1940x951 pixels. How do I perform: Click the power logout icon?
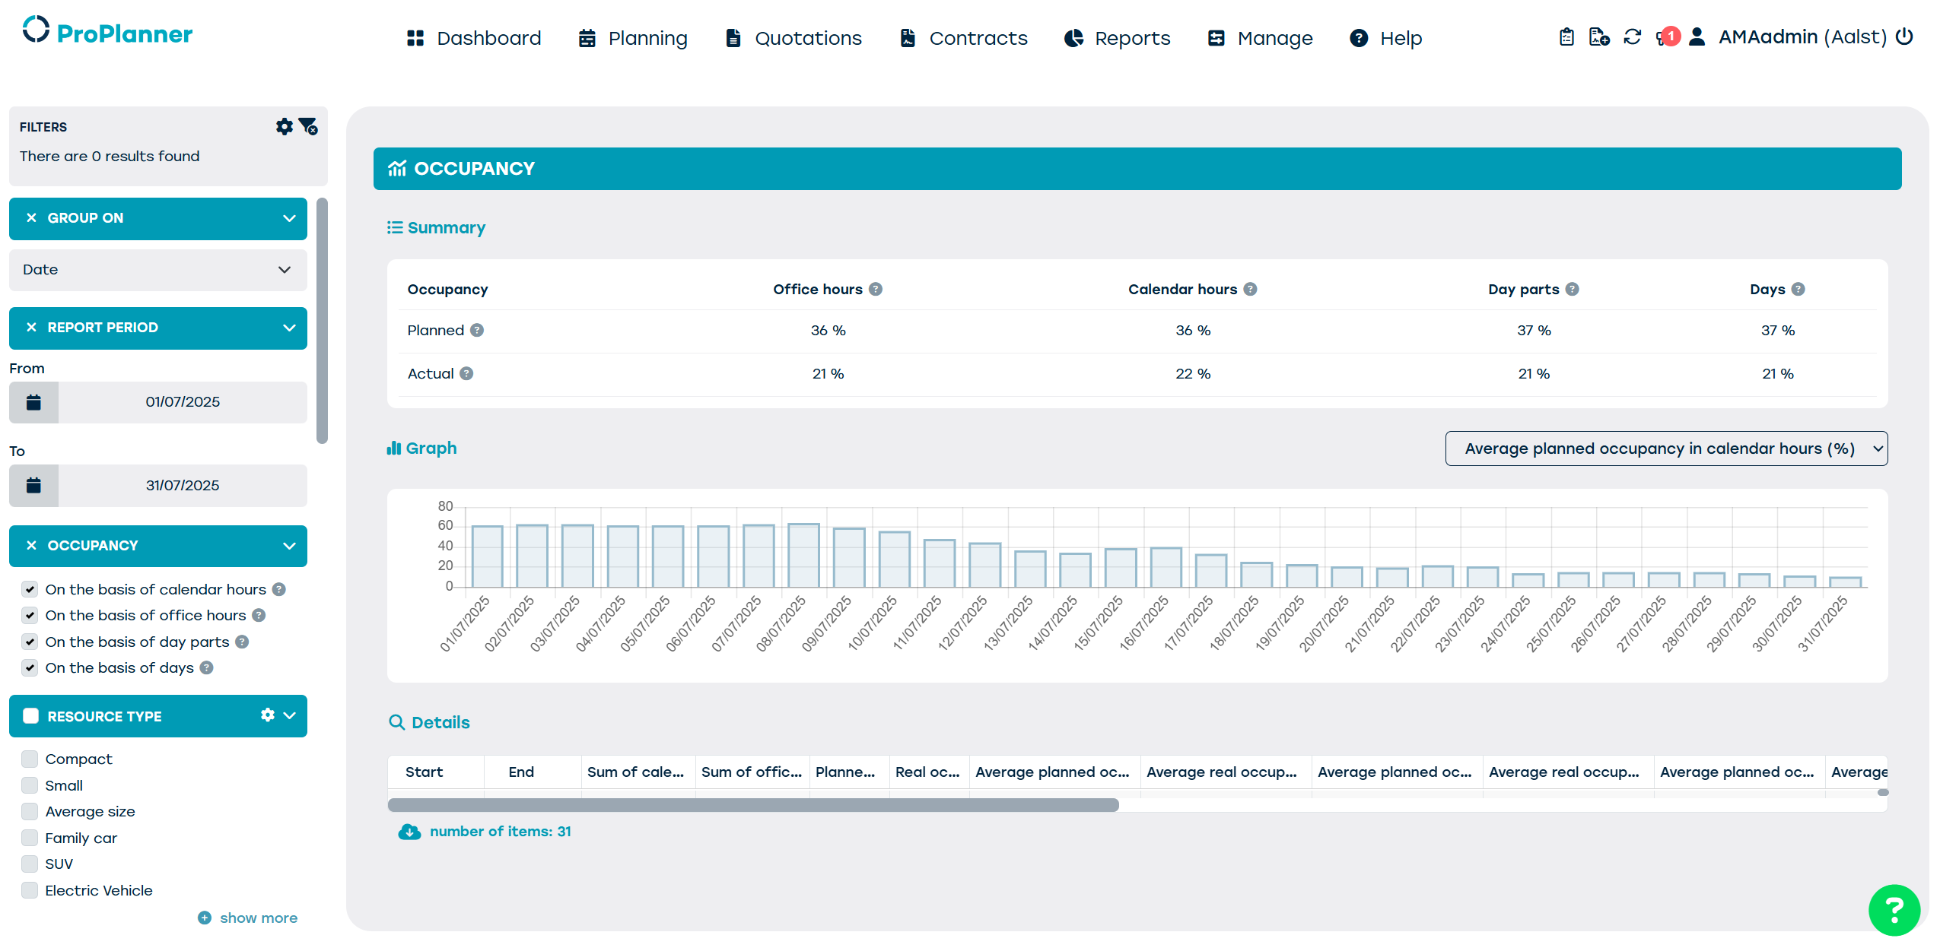tap(1904, 37)
